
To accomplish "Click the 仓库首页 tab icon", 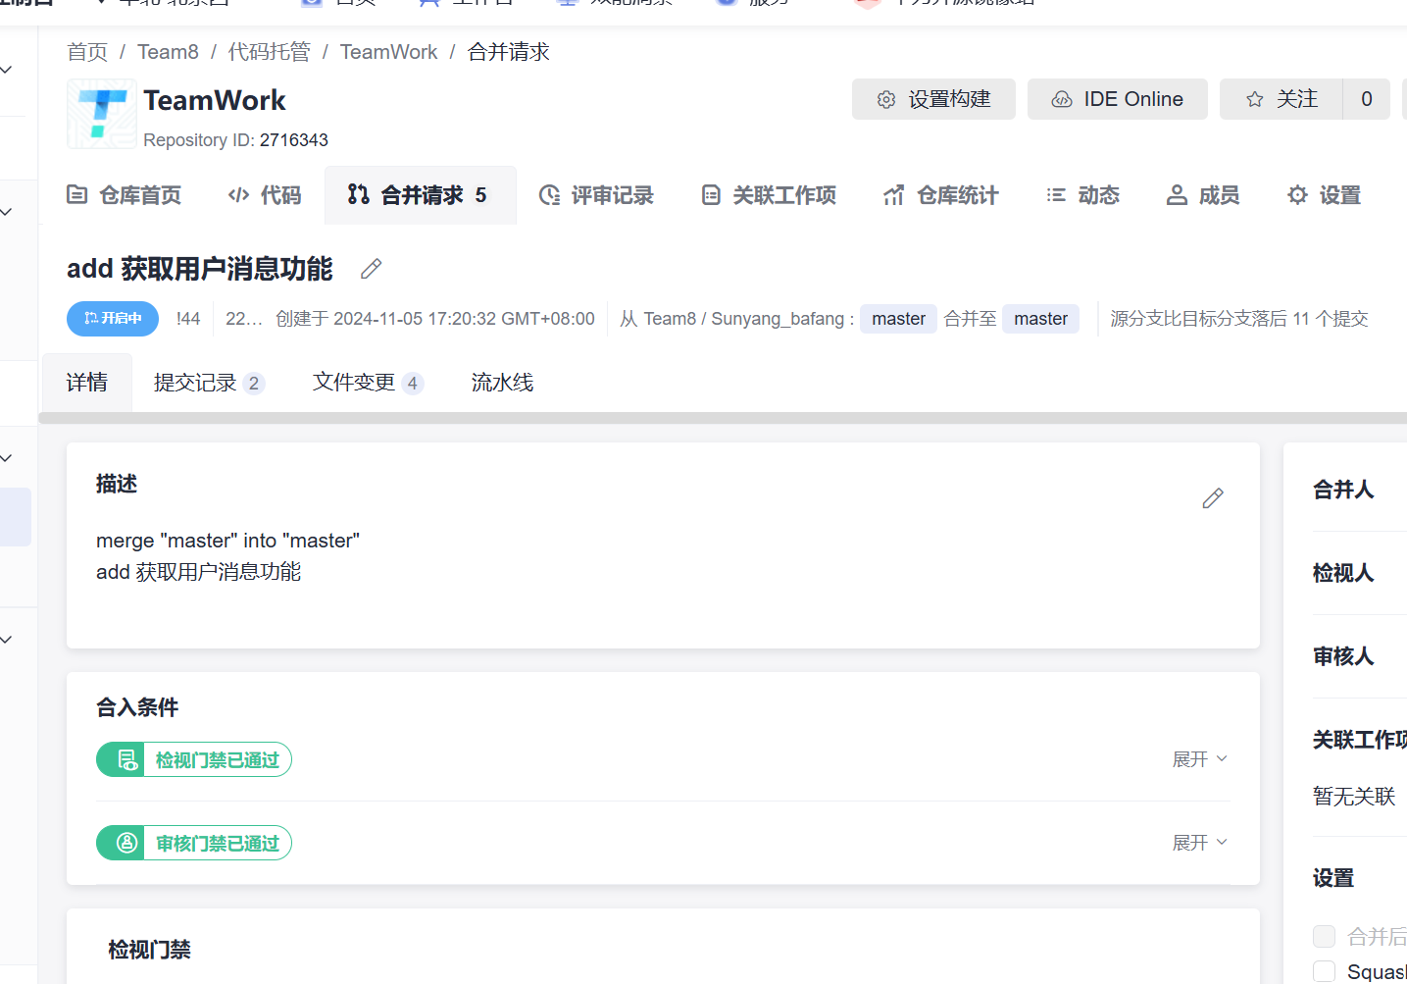I will 76,195.
